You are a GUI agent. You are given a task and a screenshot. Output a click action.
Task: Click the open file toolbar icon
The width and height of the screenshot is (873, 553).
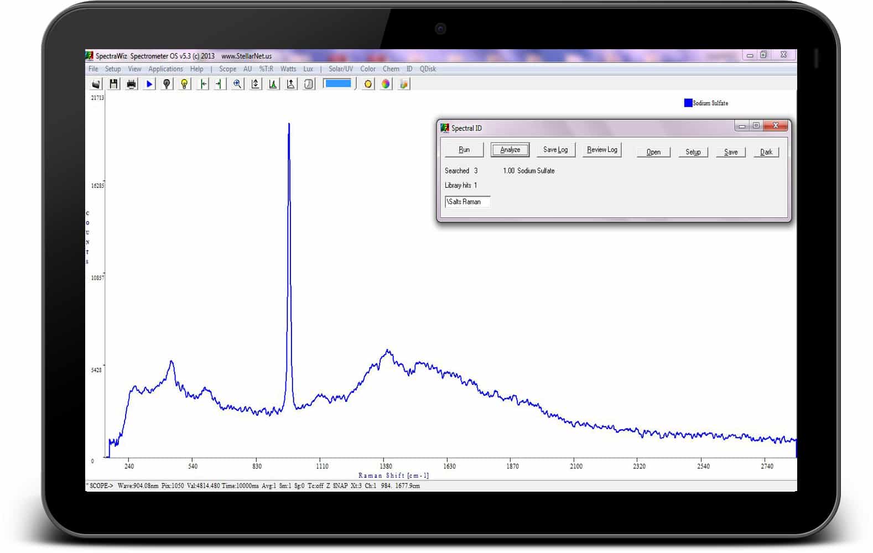[96, 84]
